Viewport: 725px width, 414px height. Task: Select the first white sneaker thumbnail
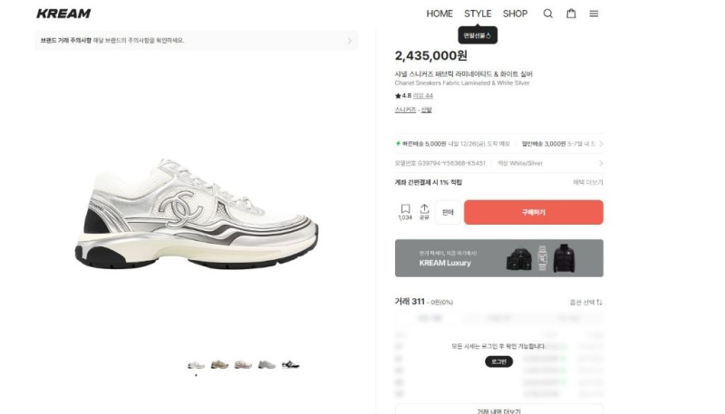(196, 364)
